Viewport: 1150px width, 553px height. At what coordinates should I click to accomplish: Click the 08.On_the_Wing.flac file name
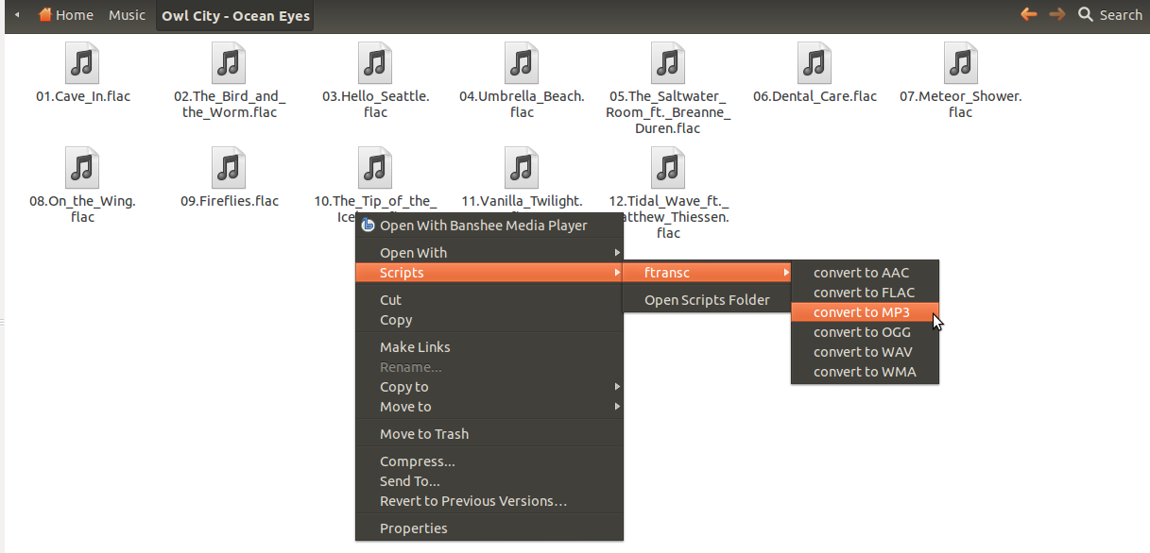coord(83,209)
